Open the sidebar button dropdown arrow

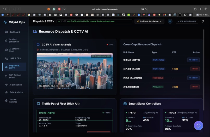pos(8,9)
